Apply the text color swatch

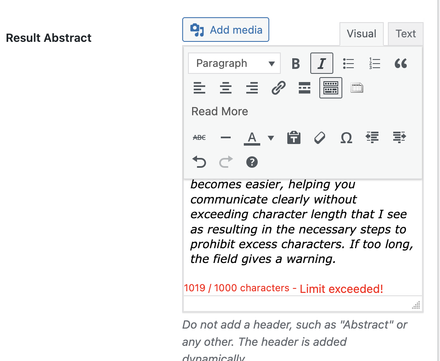252,138
